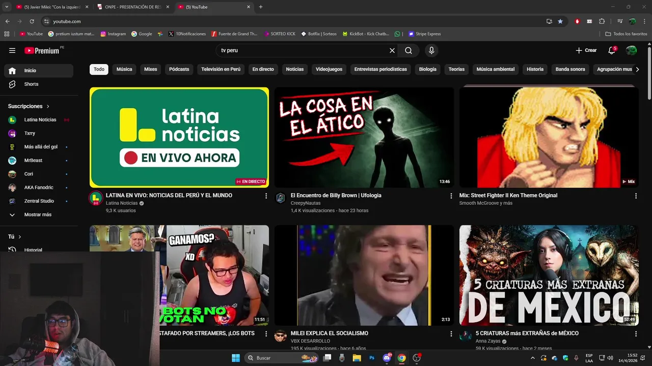Show hidden system tray icons
The width and height of the screenshot is (652, 366).
533,358
